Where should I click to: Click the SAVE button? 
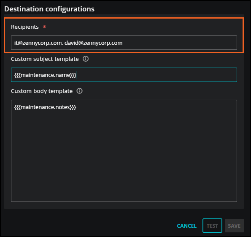pos(234,226)
